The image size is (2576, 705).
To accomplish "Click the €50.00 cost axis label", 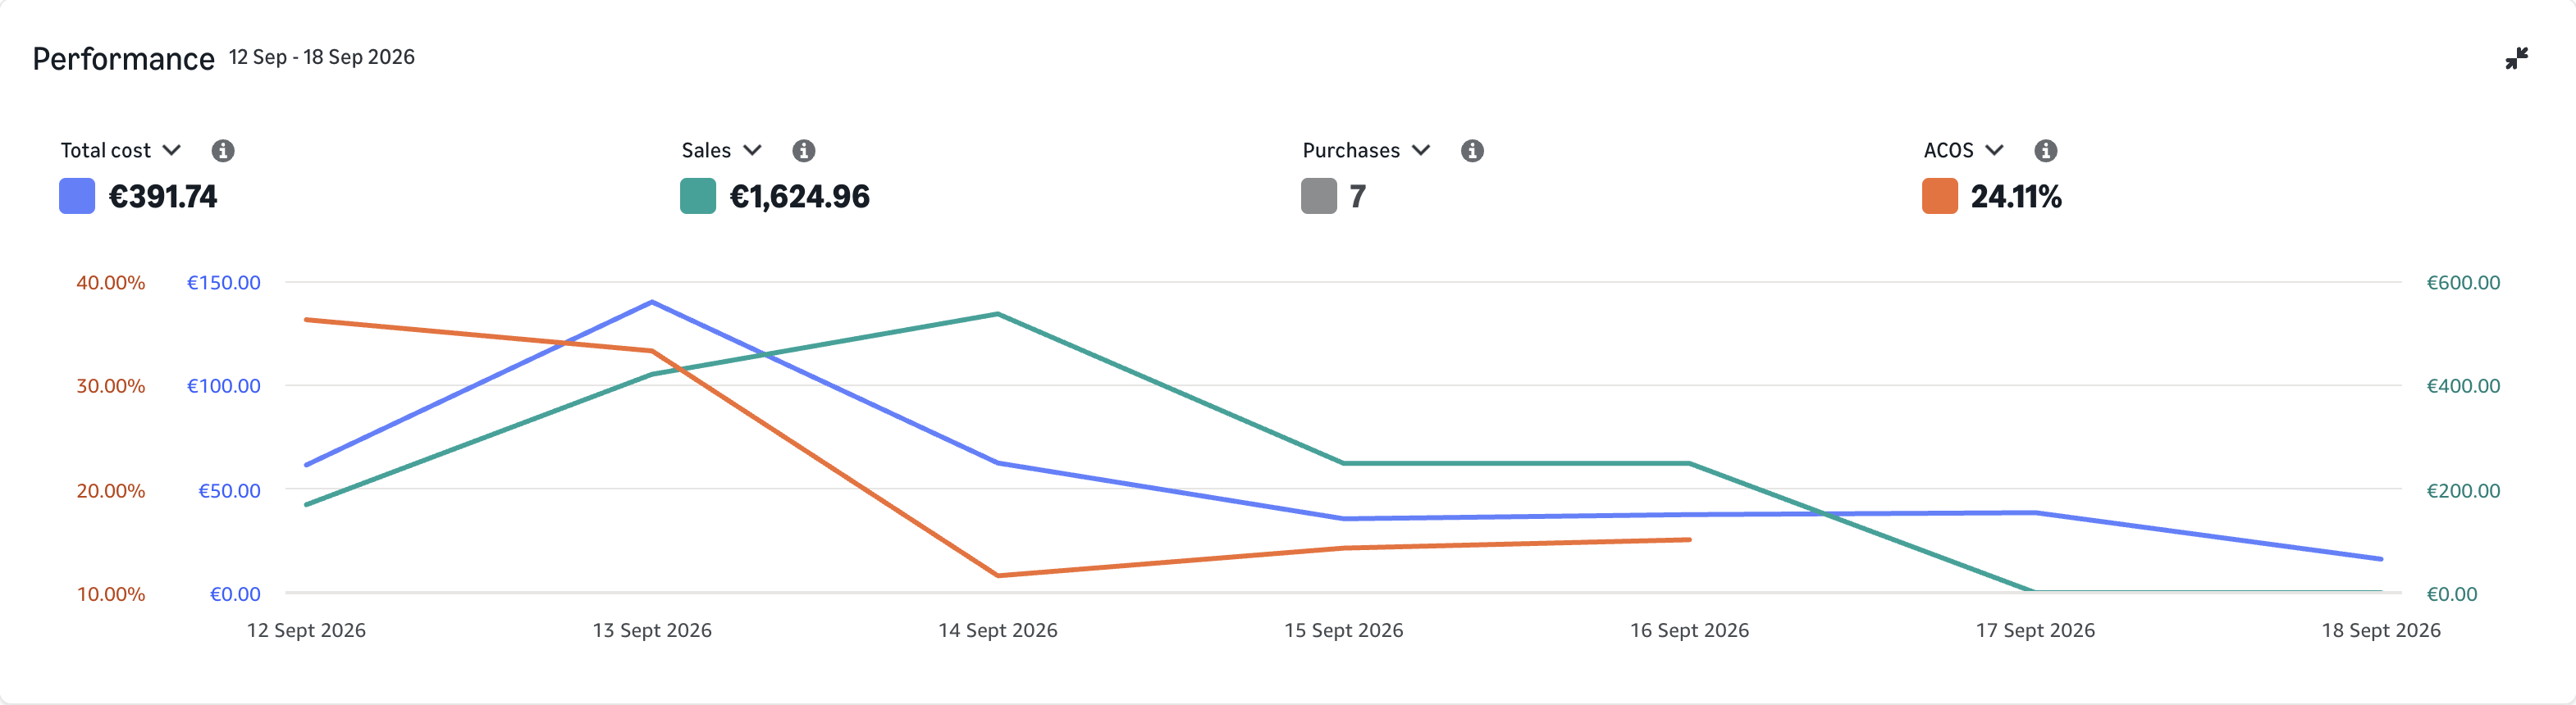I will tap(229, 490).
